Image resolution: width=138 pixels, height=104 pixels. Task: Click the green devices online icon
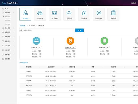click(104, 41)
